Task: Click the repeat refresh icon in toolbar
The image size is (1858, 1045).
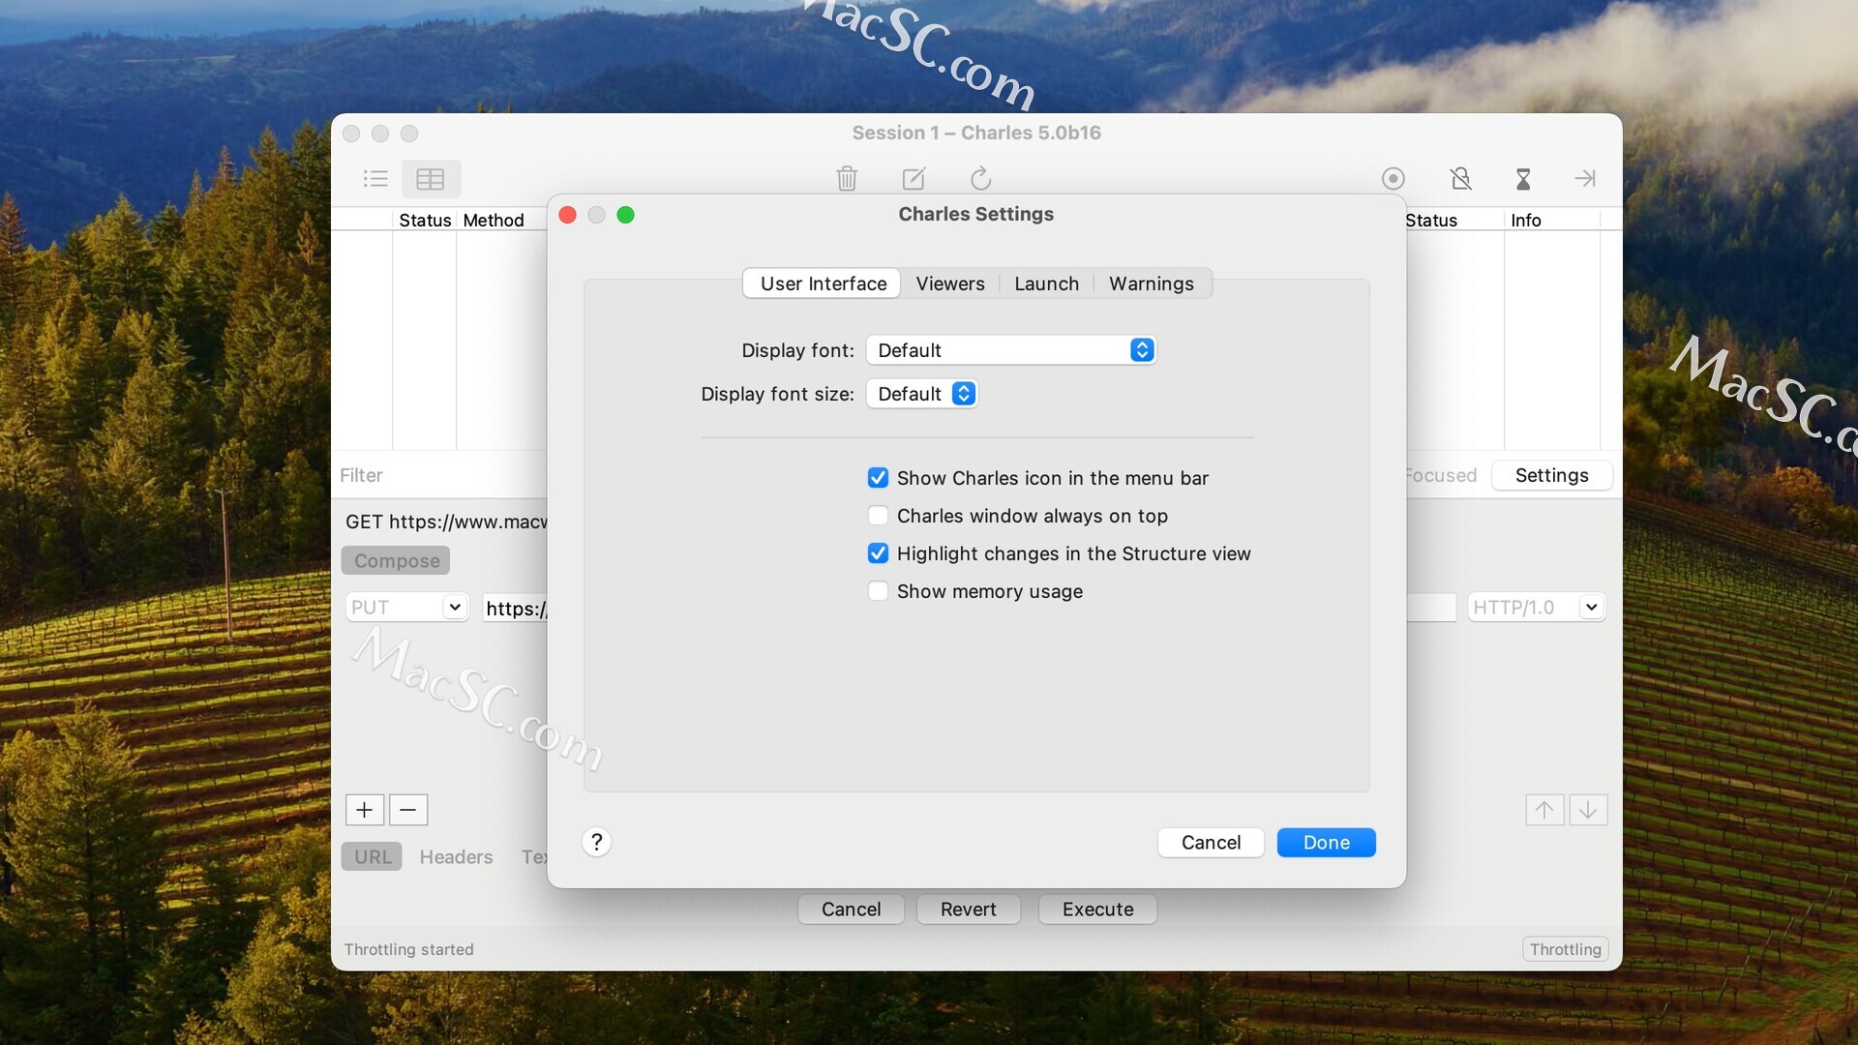Action: tap(980, 178)
